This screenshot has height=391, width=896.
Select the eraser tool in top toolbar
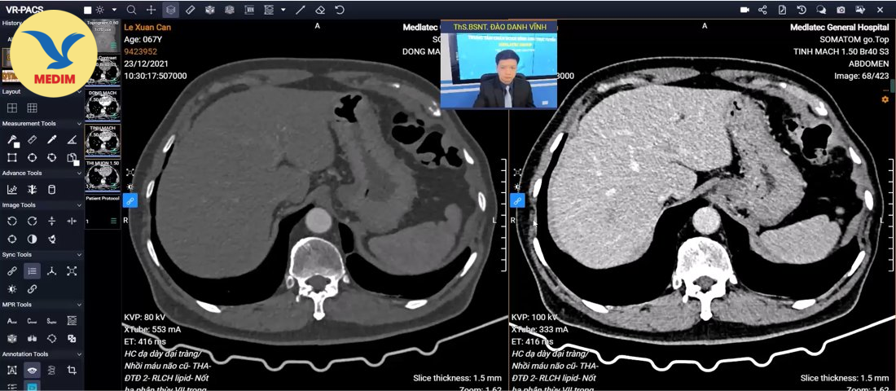pos(320,10)
